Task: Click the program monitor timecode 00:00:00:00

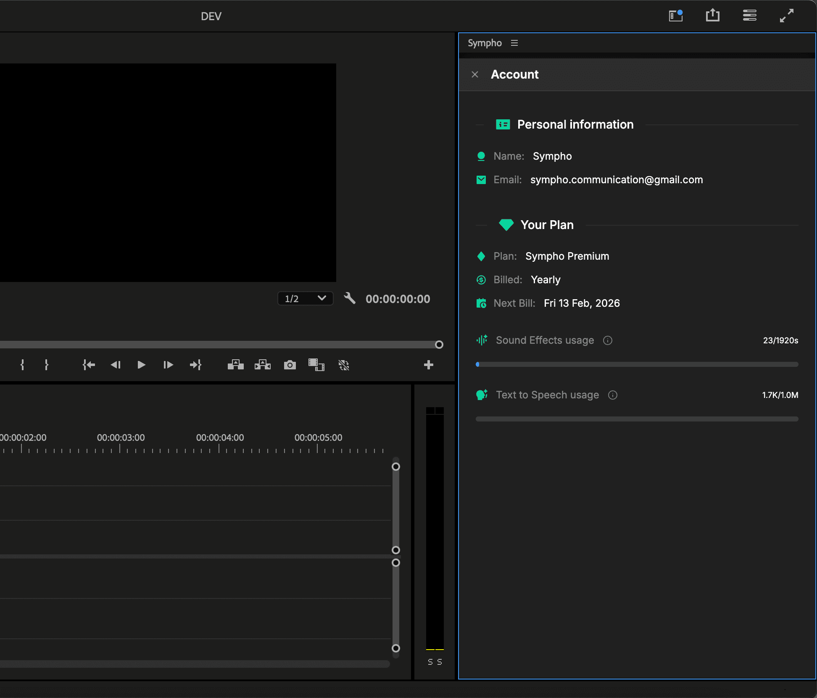Action: click(x=398, y=299)
